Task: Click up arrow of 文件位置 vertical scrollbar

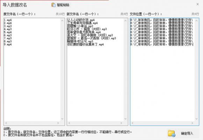Action: pos(196,21)
